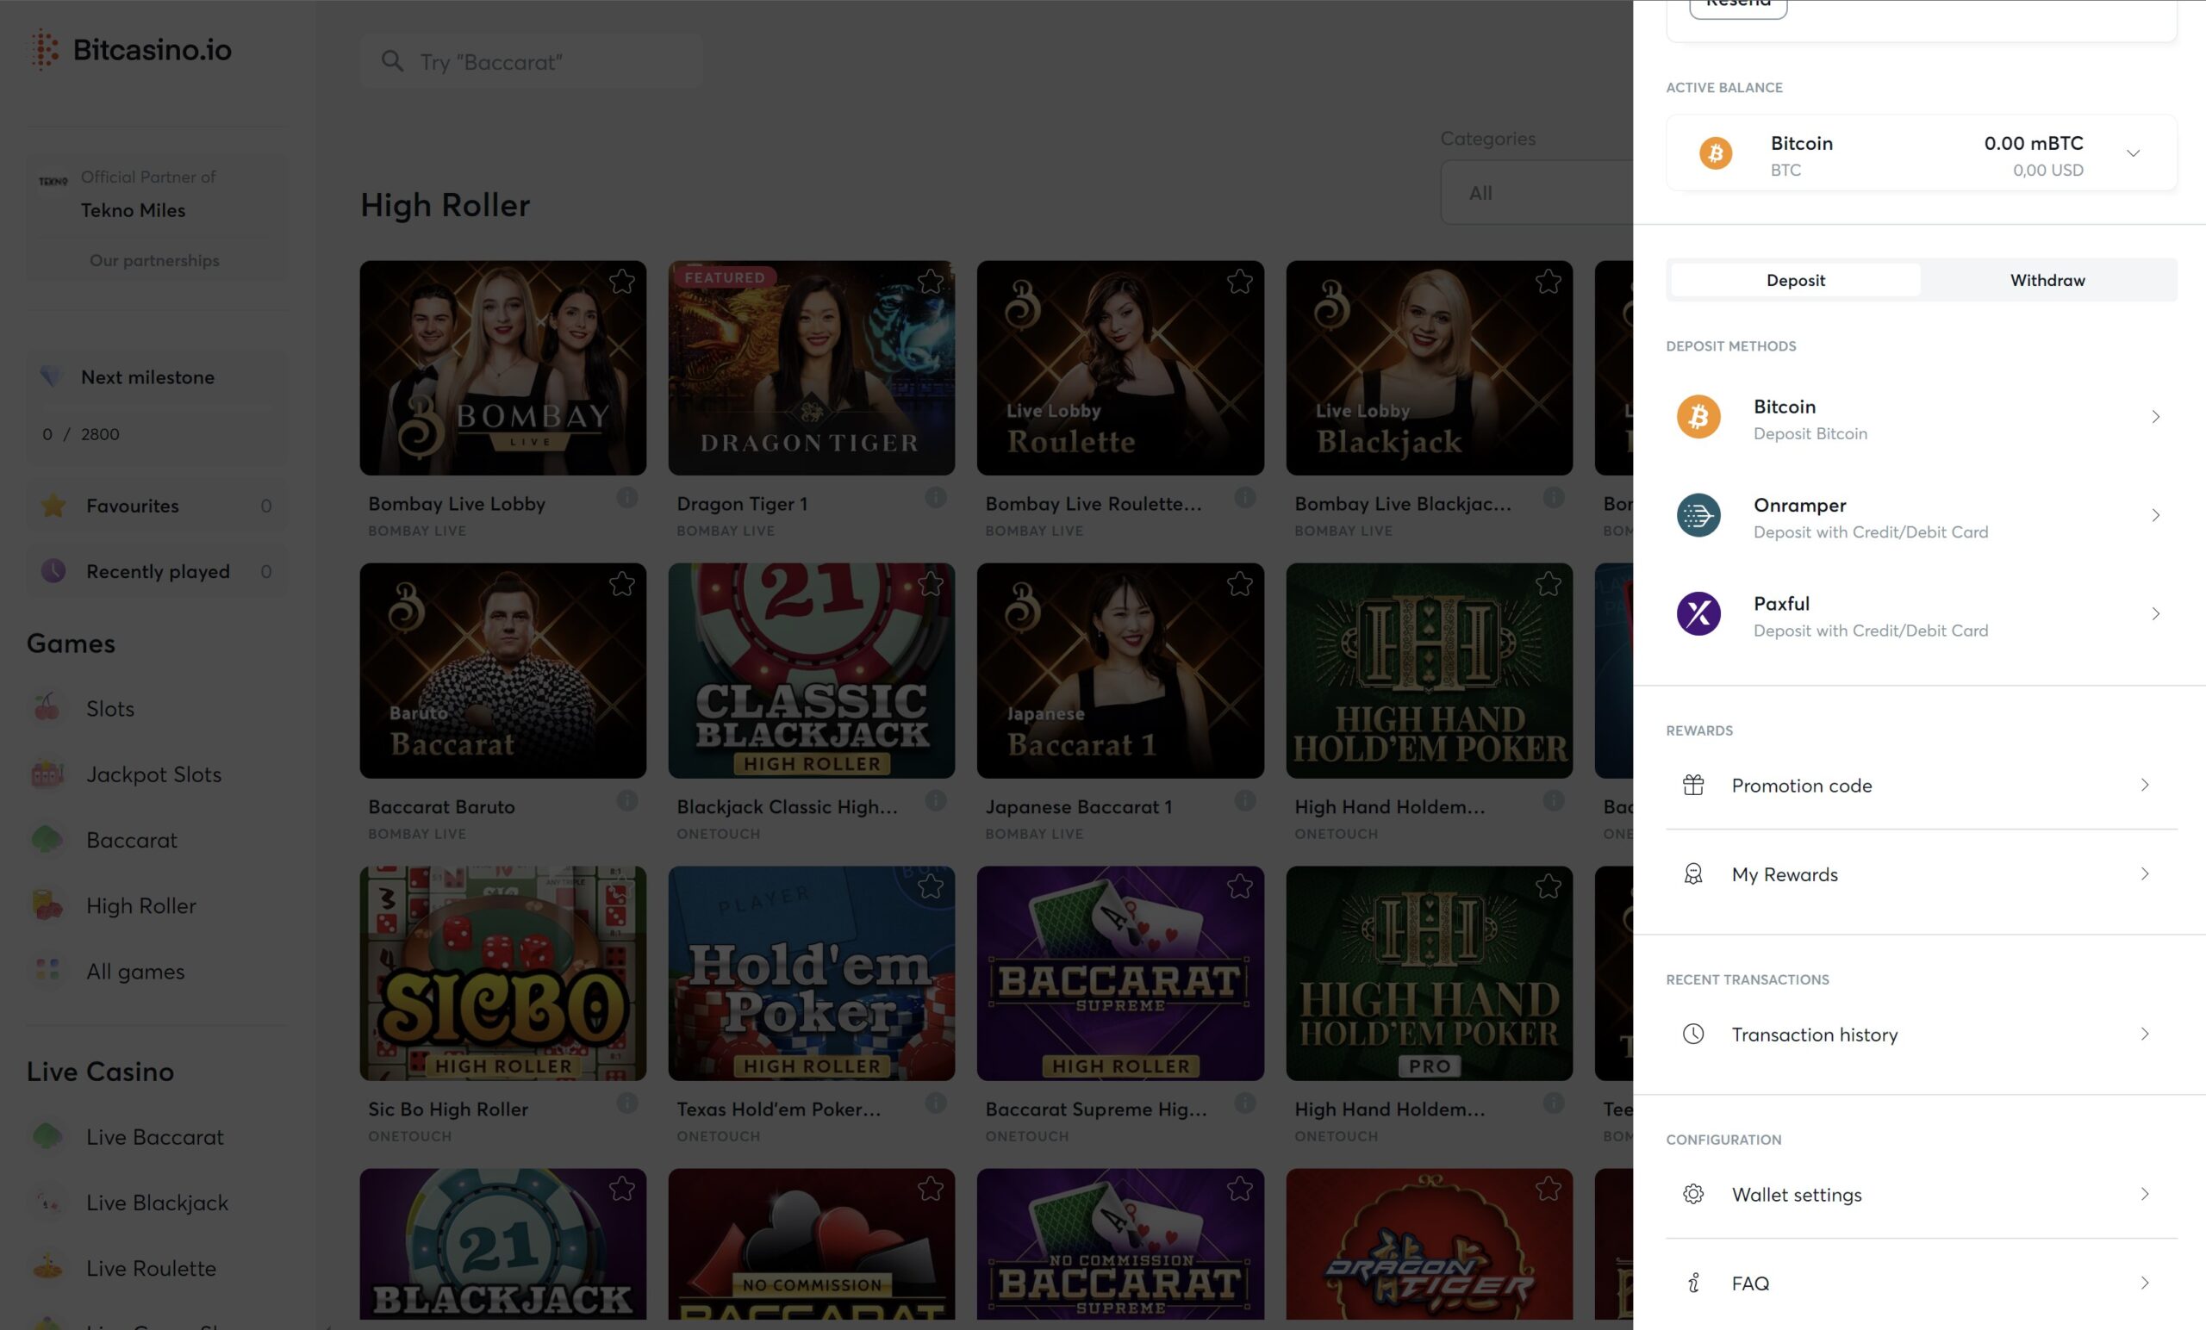Toggle favourite star on Blackjack Classic High Roller
Viewport: 2206px width, 1330px height.
point(932,584)
